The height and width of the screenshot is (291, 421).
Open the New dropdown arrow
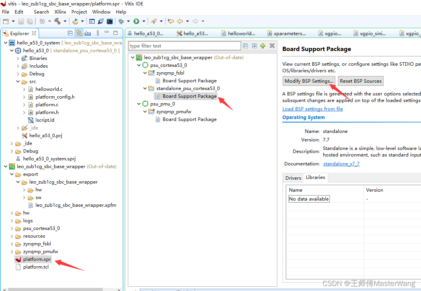click(x=13, y=21)
